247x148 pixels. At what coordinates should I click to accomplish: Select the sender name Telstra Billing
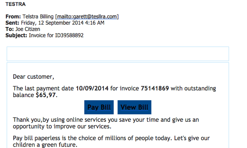tap(38, 17)
